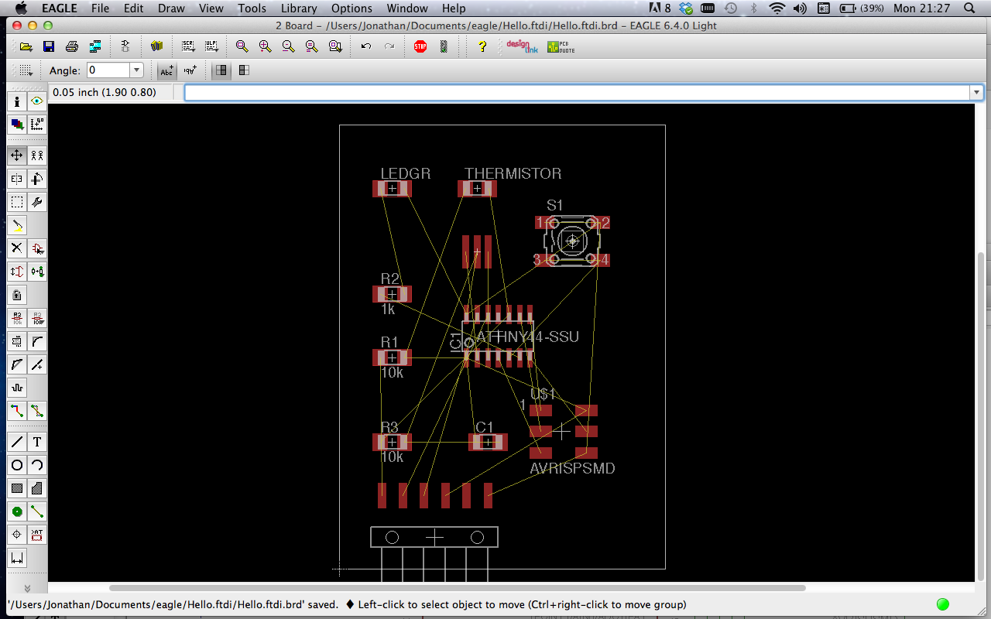The image size is (991, 619).
Task: Select the Ripup tool
Action: click(x=37, y=411)
